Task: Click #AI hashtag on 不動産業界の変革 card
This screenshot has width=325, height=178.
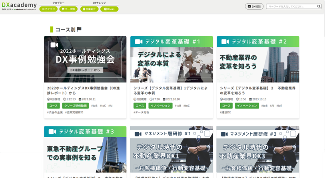Action: 272,106
